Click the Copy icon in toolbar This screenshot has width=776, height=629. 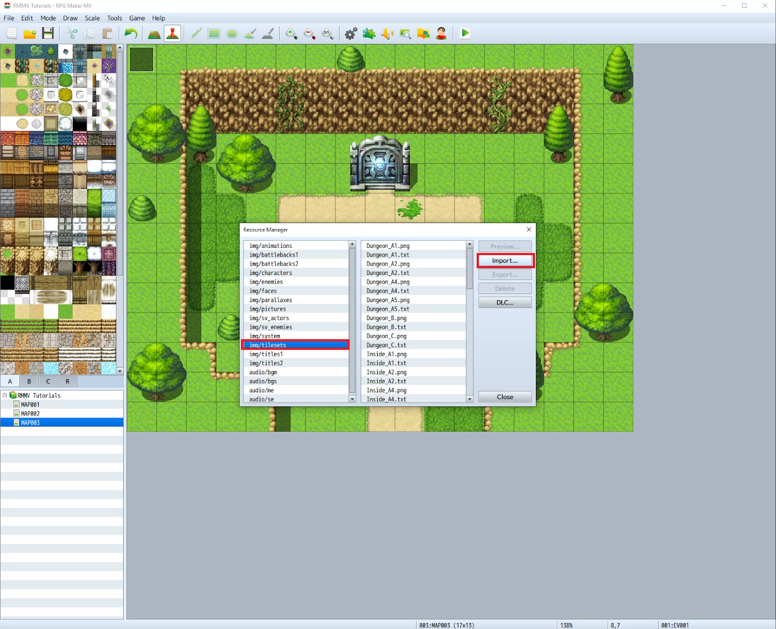tap(89, 33)
